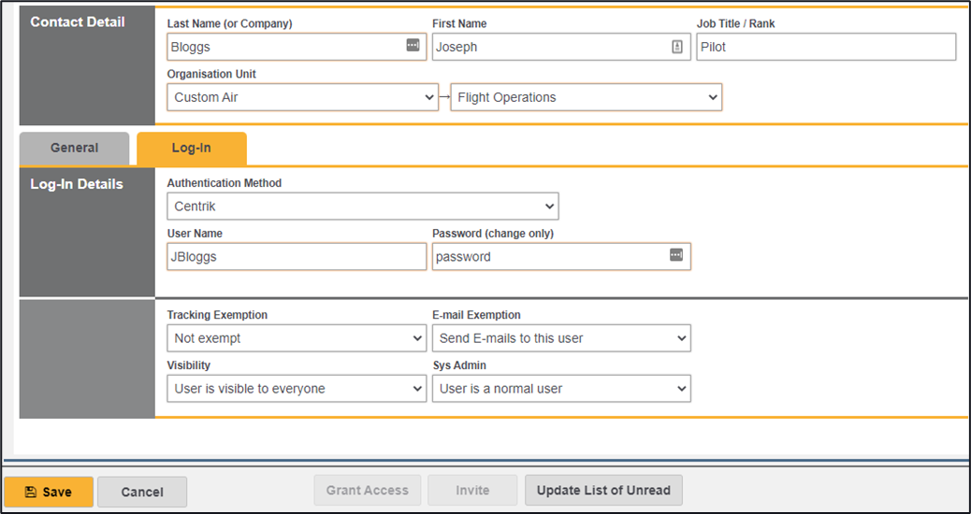Expand the Visibility dropdown
Image resolution: width=971 pixels, height=514 pixels.
[x=297, y=389]
